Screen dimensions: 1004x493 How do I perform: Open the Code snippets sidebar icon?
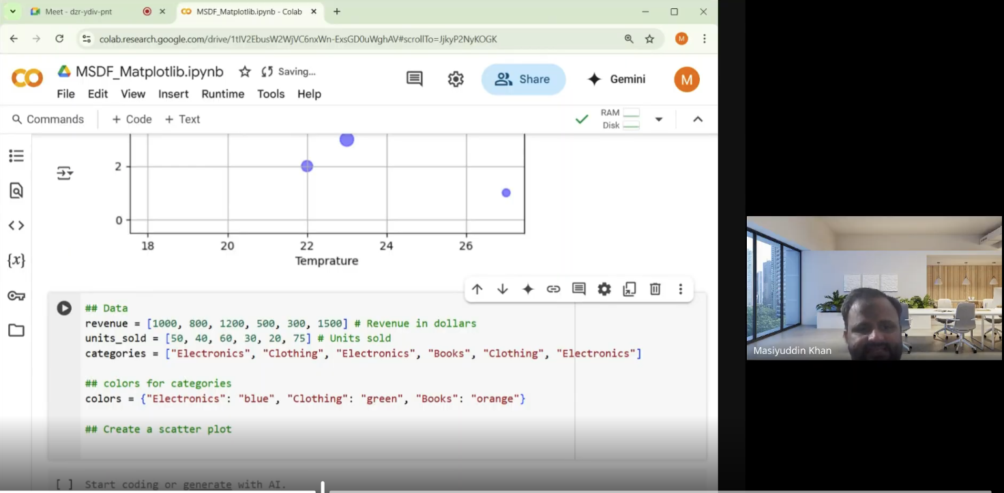16,226
